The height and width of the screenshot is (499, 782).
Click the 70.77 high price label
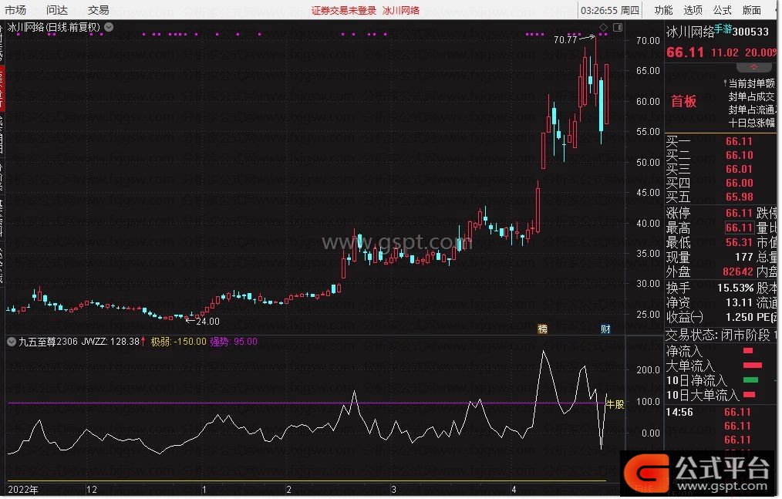point(565,39)
